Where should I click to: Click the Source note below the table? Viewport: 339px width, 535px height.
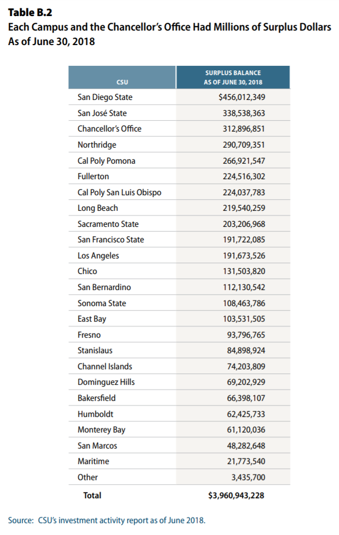(107, 519)
